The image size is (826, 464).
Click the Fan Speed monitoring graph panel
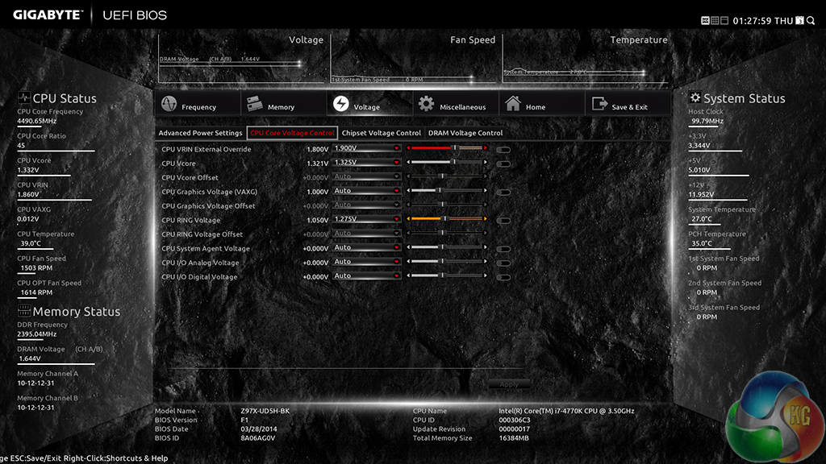coord(415,59)
